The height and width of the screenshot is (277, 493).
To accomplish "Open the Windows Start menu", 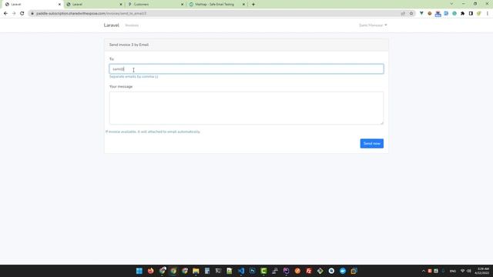I will click(x=139, y=271).
